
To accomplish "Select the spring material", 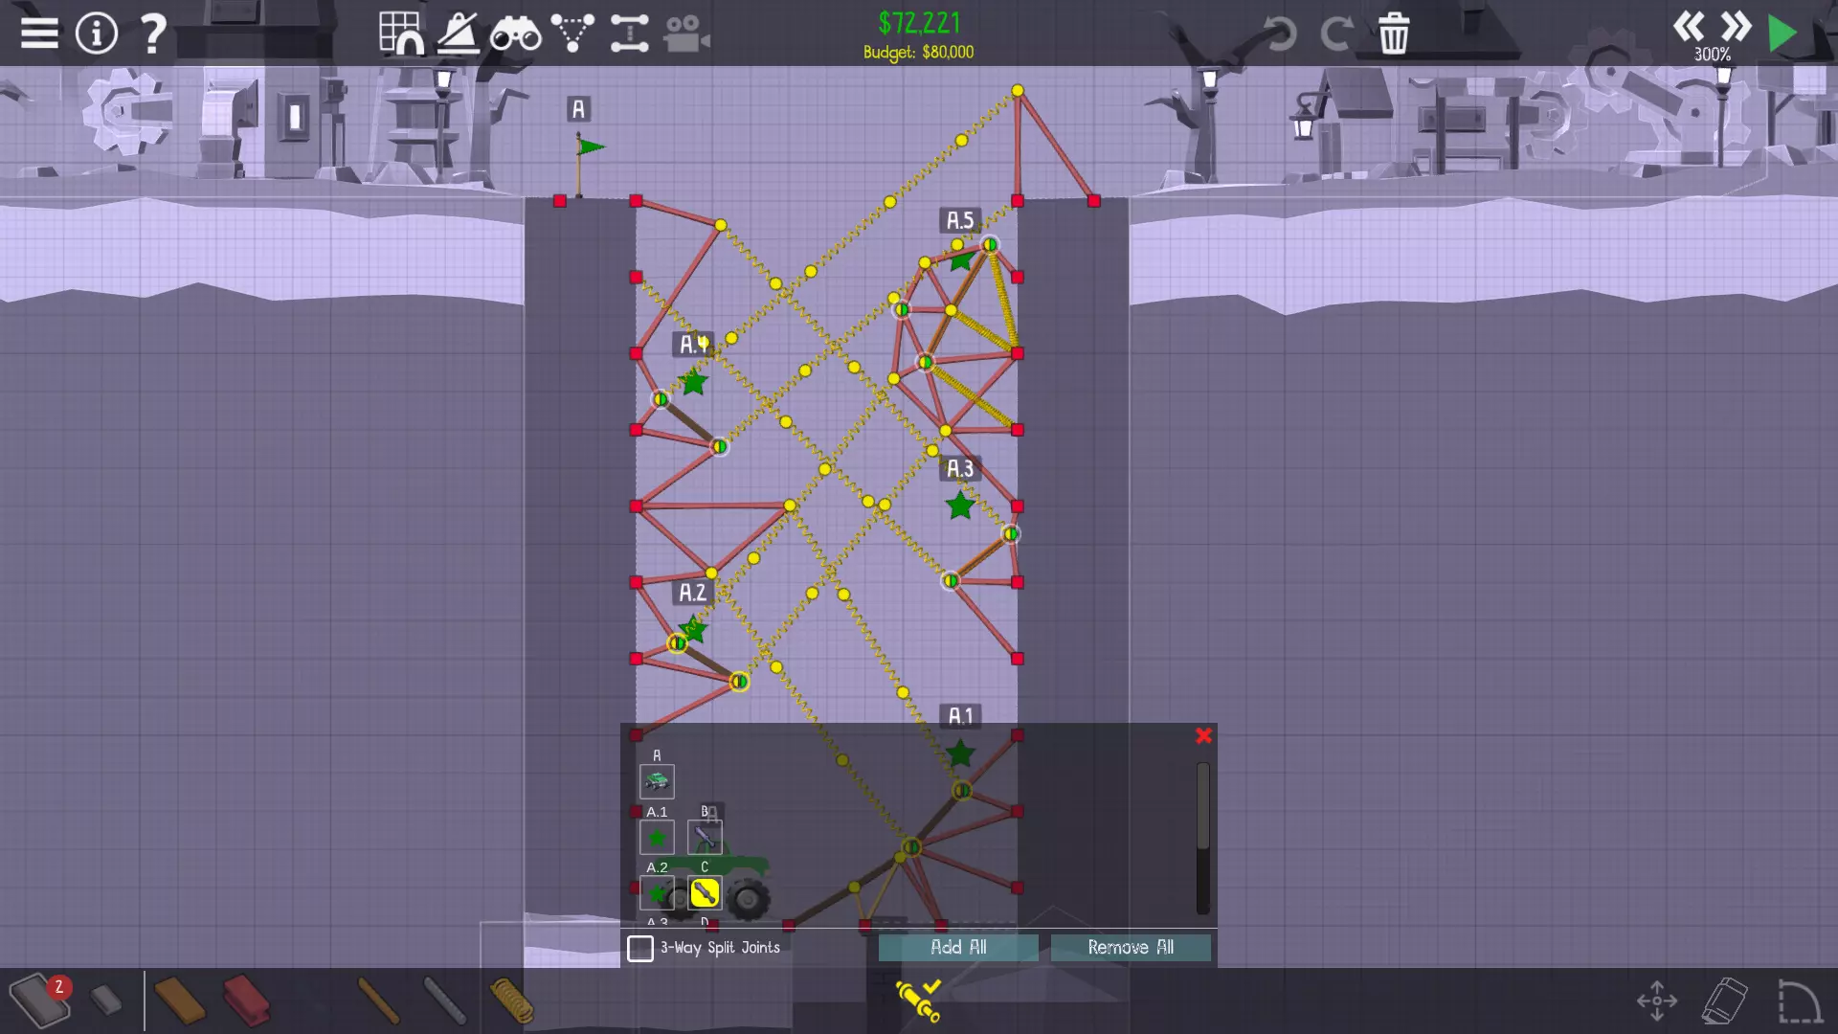I will pos(512,1000).
